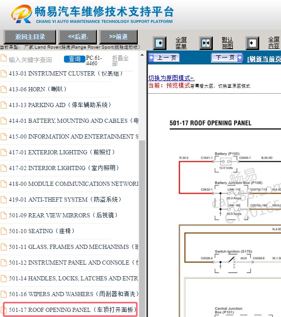Click document icon beside 501-10 SEATING

(3, 231)
